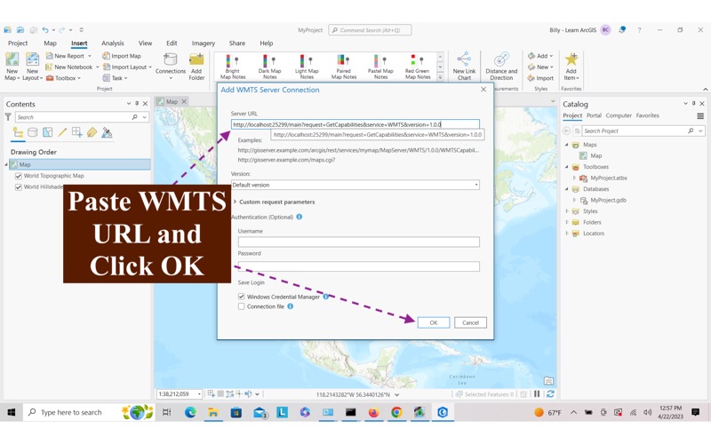Expand the Styles node in Catalog
Viewport: 711px width, 444px height.
[567, 211]
